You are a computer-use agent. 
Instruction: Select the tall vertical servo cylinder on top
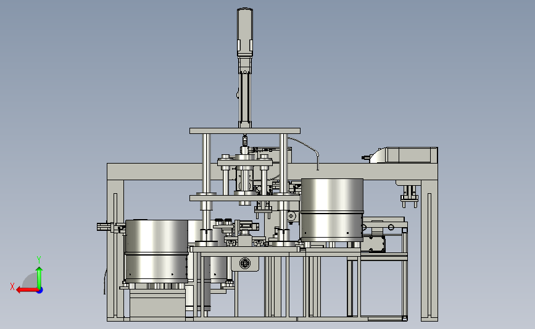(244, 69)
